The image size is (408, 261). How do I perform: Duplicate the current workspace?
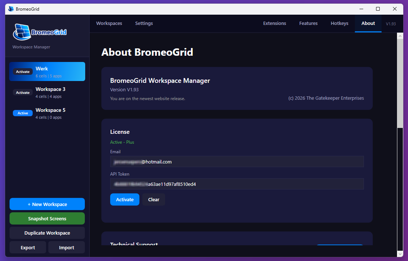pos(47,232)
